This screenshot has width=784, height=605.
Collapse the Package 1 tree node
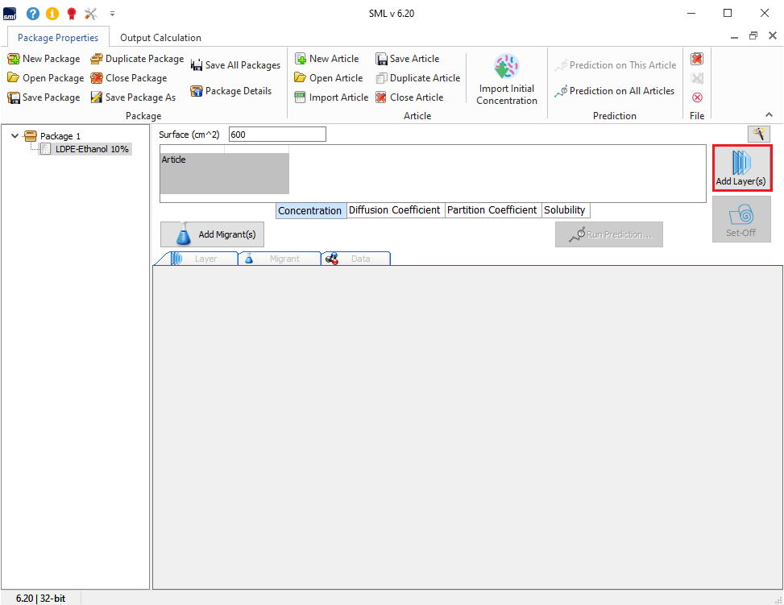coord(15,136)
